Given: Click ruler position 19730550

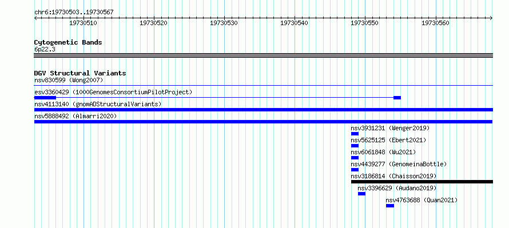Looking at the screenshot, I should coord(365,23).
